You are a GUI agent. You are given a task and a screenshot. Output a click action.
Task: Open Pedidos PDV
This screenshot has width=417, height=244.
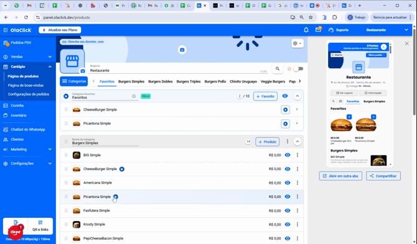[x=21, y=43]
